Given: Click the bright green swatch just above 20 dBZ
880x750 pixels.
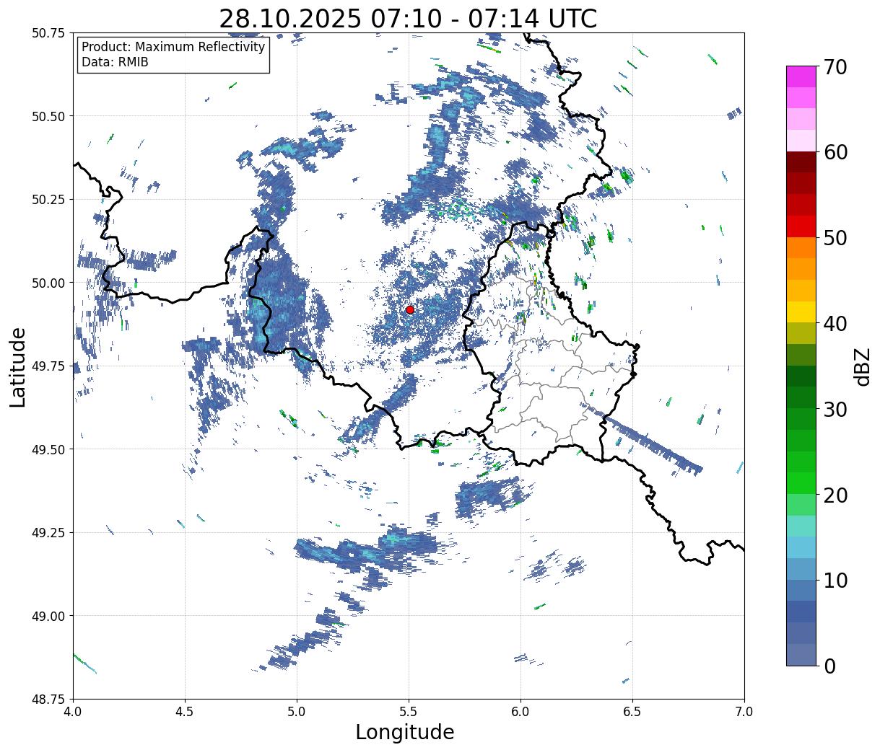Looking at the screenshot, I should [x=801, y=483].
